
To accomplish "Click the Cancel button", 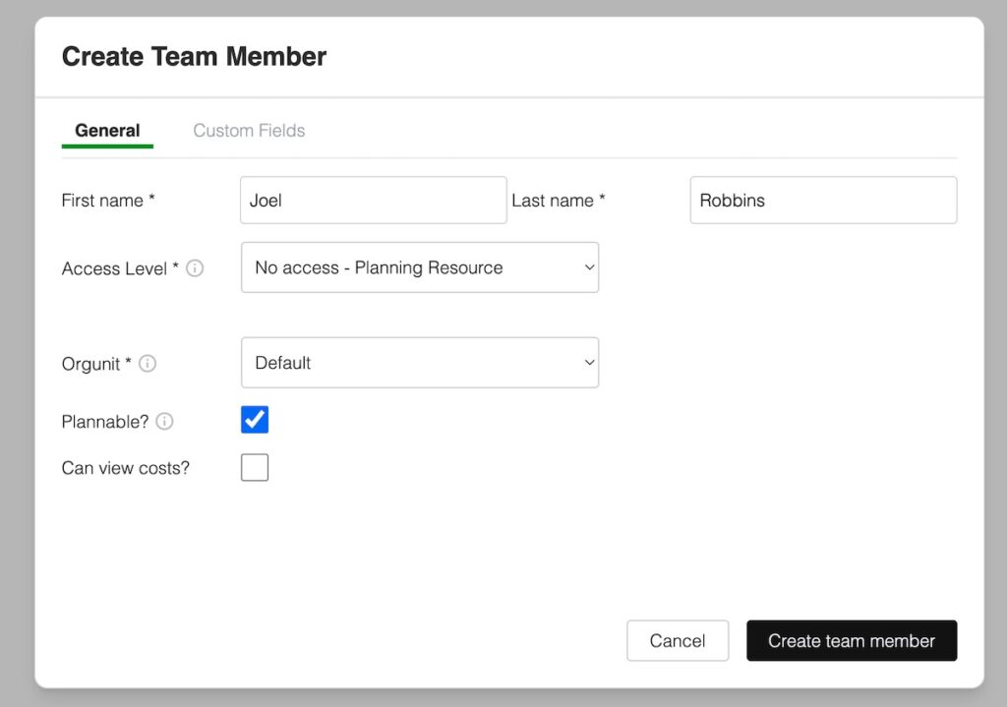I will (678, 640).
